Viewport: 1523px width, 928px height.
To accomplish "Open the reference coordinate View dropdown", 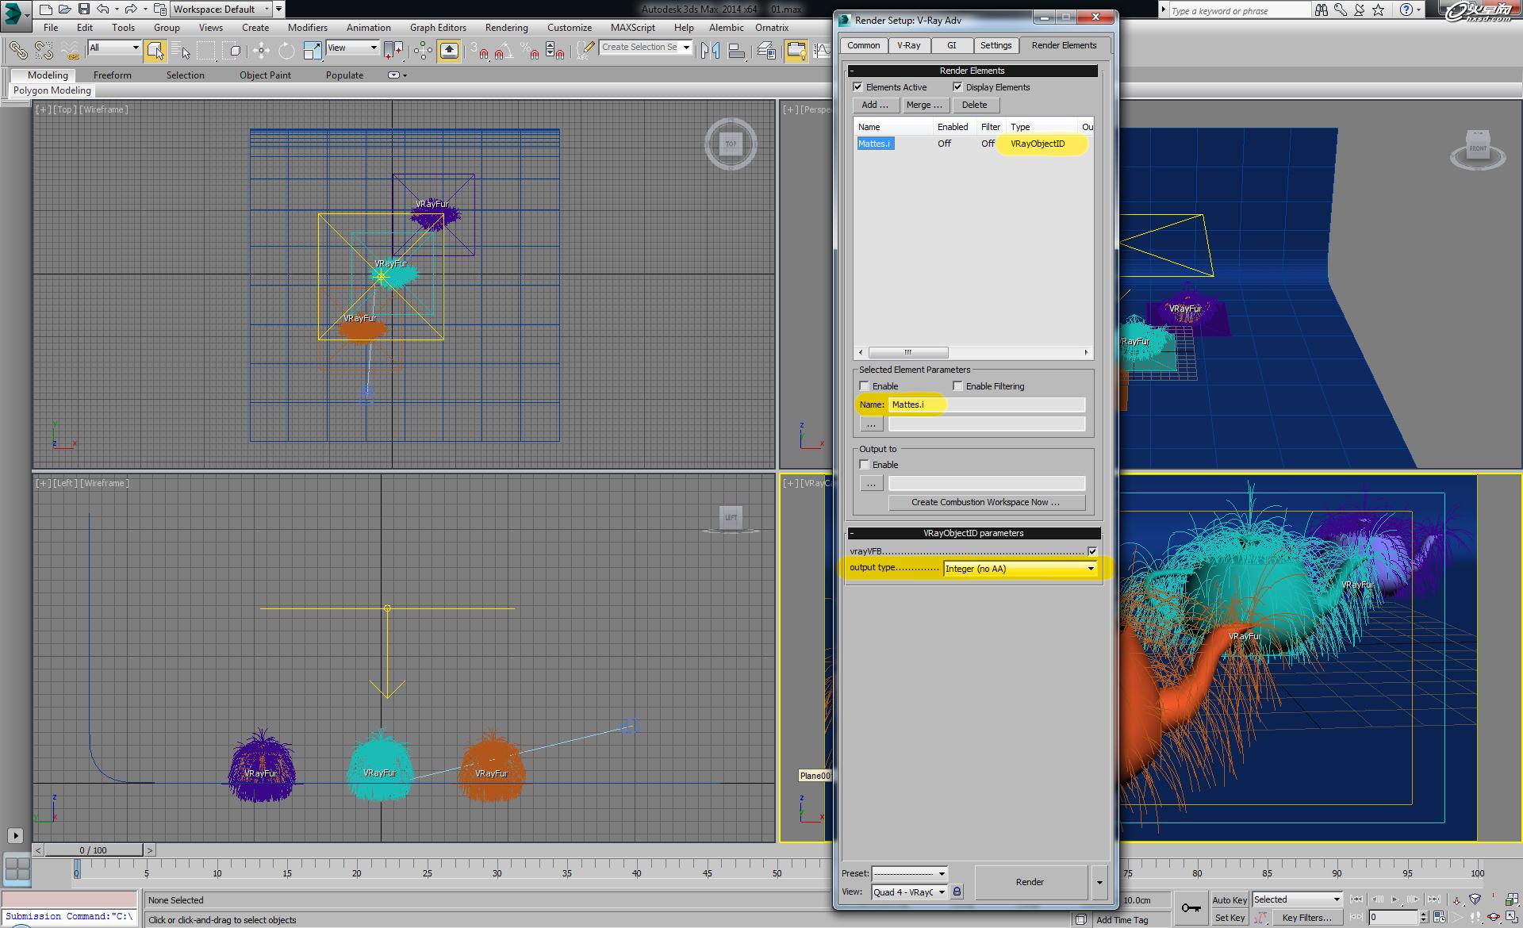I will coord(353,48).
